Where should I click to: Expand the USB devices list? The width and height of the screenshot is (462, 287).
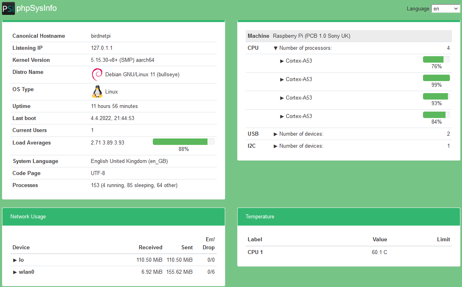[275, 134]
